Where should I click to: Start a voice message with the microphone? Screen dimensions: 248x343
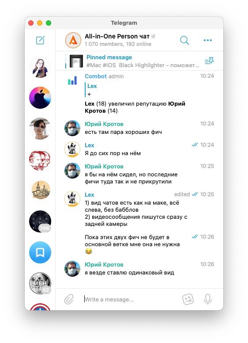(207, 299)
